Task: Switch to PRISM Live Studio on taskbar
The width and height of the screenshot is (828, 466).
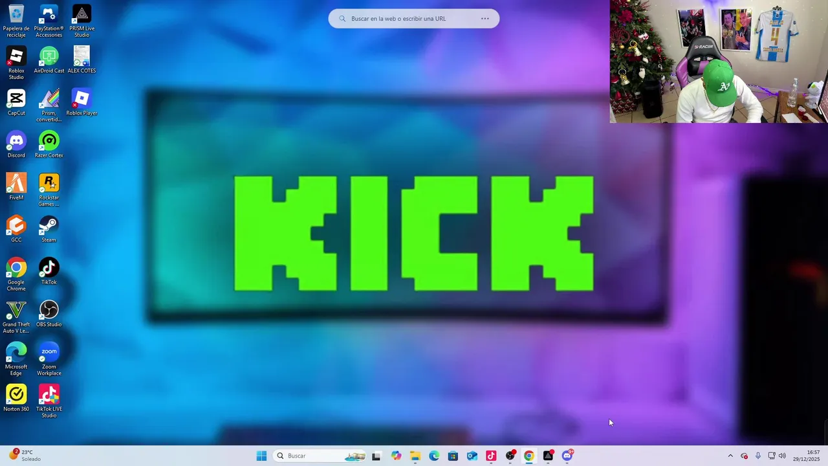Action: pos(548,456)
